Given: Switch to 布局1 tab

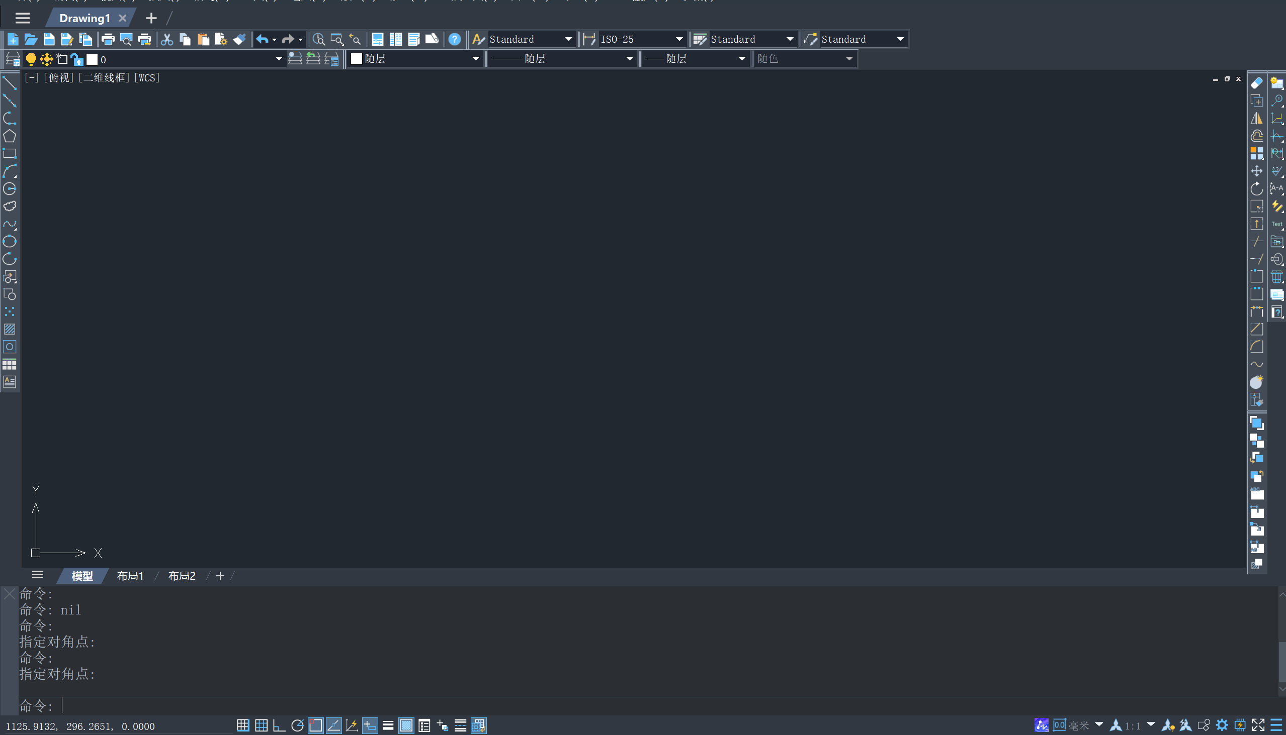Looking at the screenshot, I should click(131, 575).
